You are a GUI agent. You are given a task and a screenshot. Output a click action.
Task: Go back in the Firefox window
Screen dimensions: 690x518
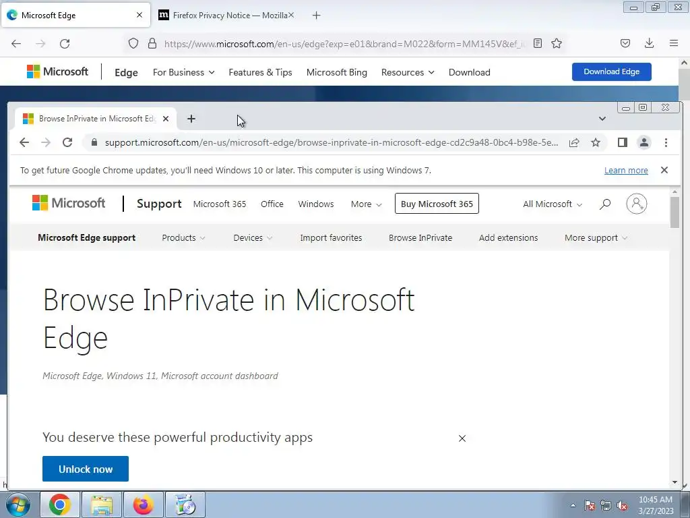(16, 44)
